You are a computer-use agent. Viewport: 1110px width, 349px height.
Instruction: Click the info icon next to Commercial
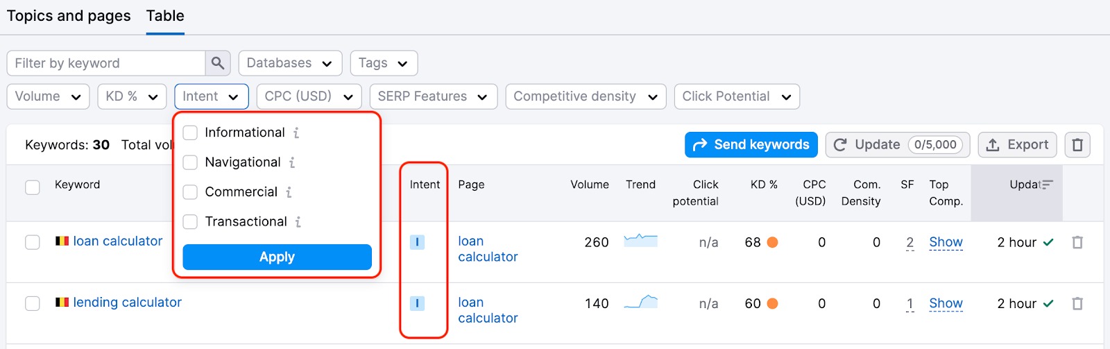289,192
